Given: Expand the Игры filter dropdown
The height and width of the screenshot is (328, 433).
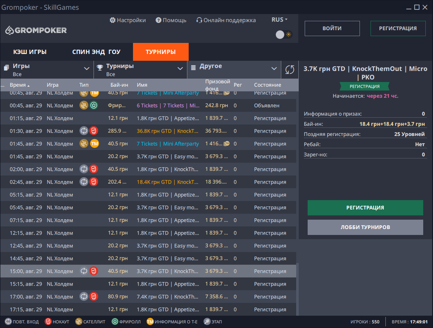Looking at the screenshot, I should [x=87, y=69].
